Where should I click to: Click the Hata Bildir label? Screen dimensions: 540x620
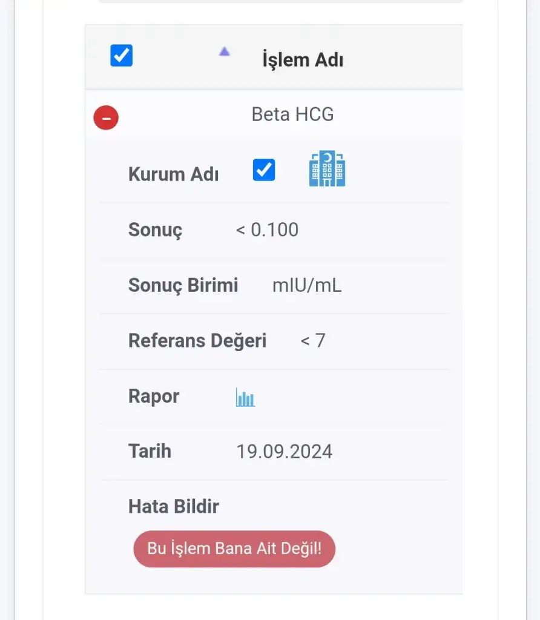click(x=174, y=506)
